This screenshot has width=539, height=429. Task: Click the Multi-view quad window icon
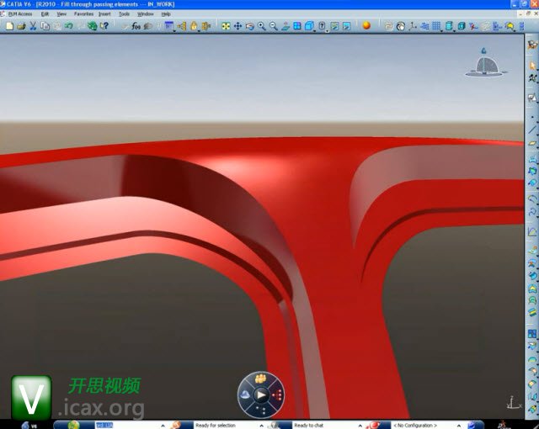297,26
